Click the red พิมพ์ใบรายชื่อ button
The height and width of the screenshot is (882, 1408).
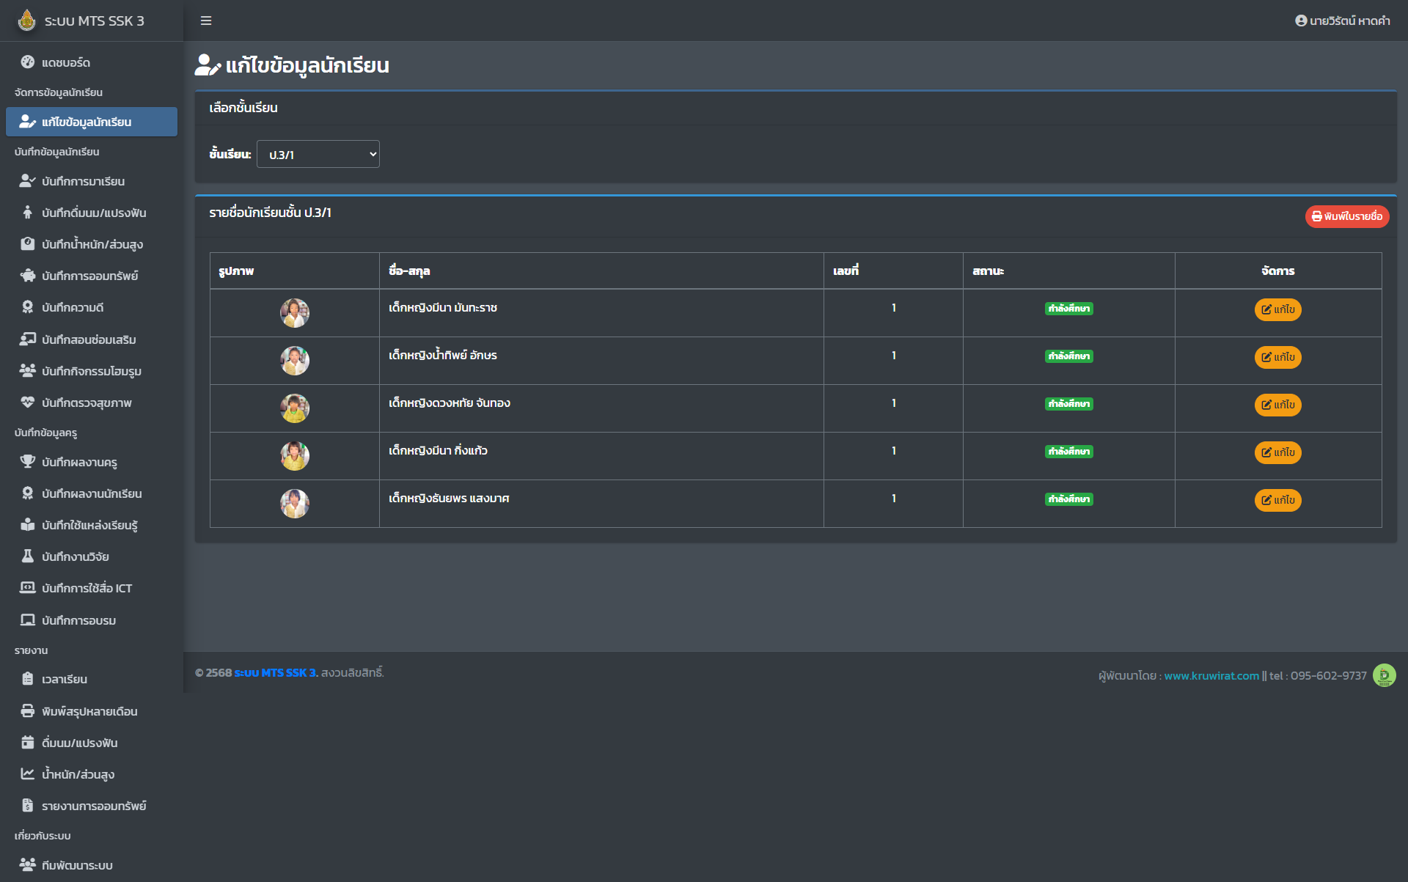tap(1346, 216)
